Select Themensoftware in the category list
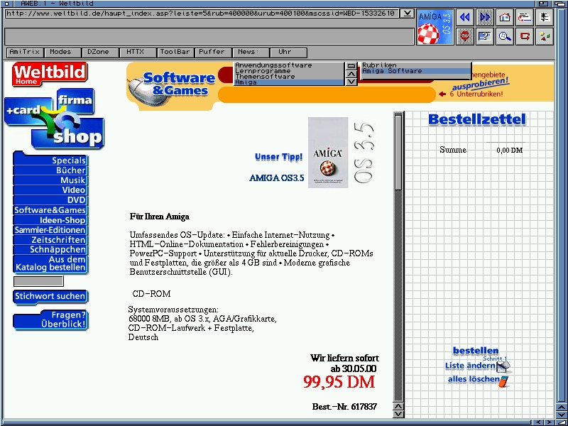The height and width of the screenshot is (426, 568). (289, 77)
